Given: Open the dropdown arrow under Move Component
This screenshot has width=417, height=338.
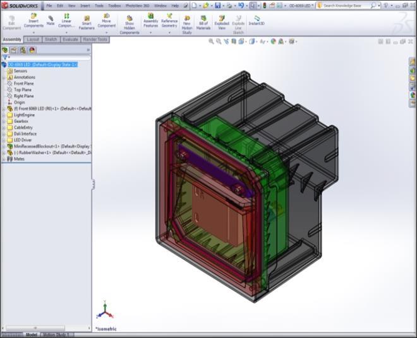Looking at the screenshot, I should [x=106, y=33].
